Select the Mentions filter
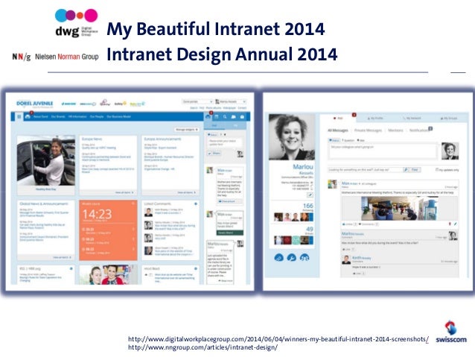The width and height of the screenshot is (475, 357). (395, 130)
